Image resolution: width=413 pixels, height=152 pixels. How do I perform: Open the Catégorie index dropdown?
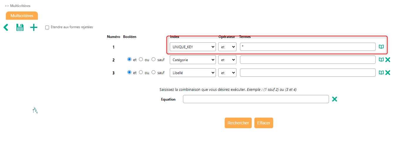(x=193, y=60)
